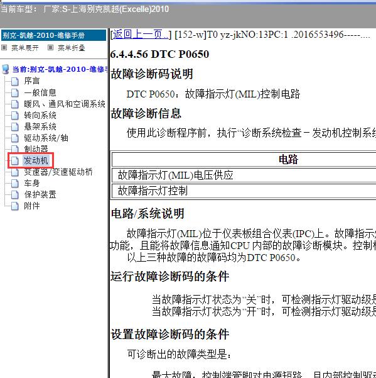The height and width of the screenshot is (378, 376).
Task: Click the 当前车型 label in the title bar
Action: click(19, 9)
